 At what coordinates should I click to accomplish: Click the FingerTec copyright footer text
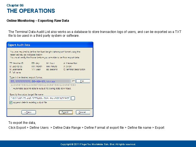coord(98,144)
